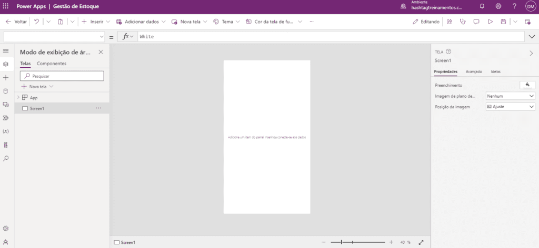Viewport: 539px width, 248px height.
Task: Open Imagem de plano de fundo dropdown
Action: tap(510, 96)
